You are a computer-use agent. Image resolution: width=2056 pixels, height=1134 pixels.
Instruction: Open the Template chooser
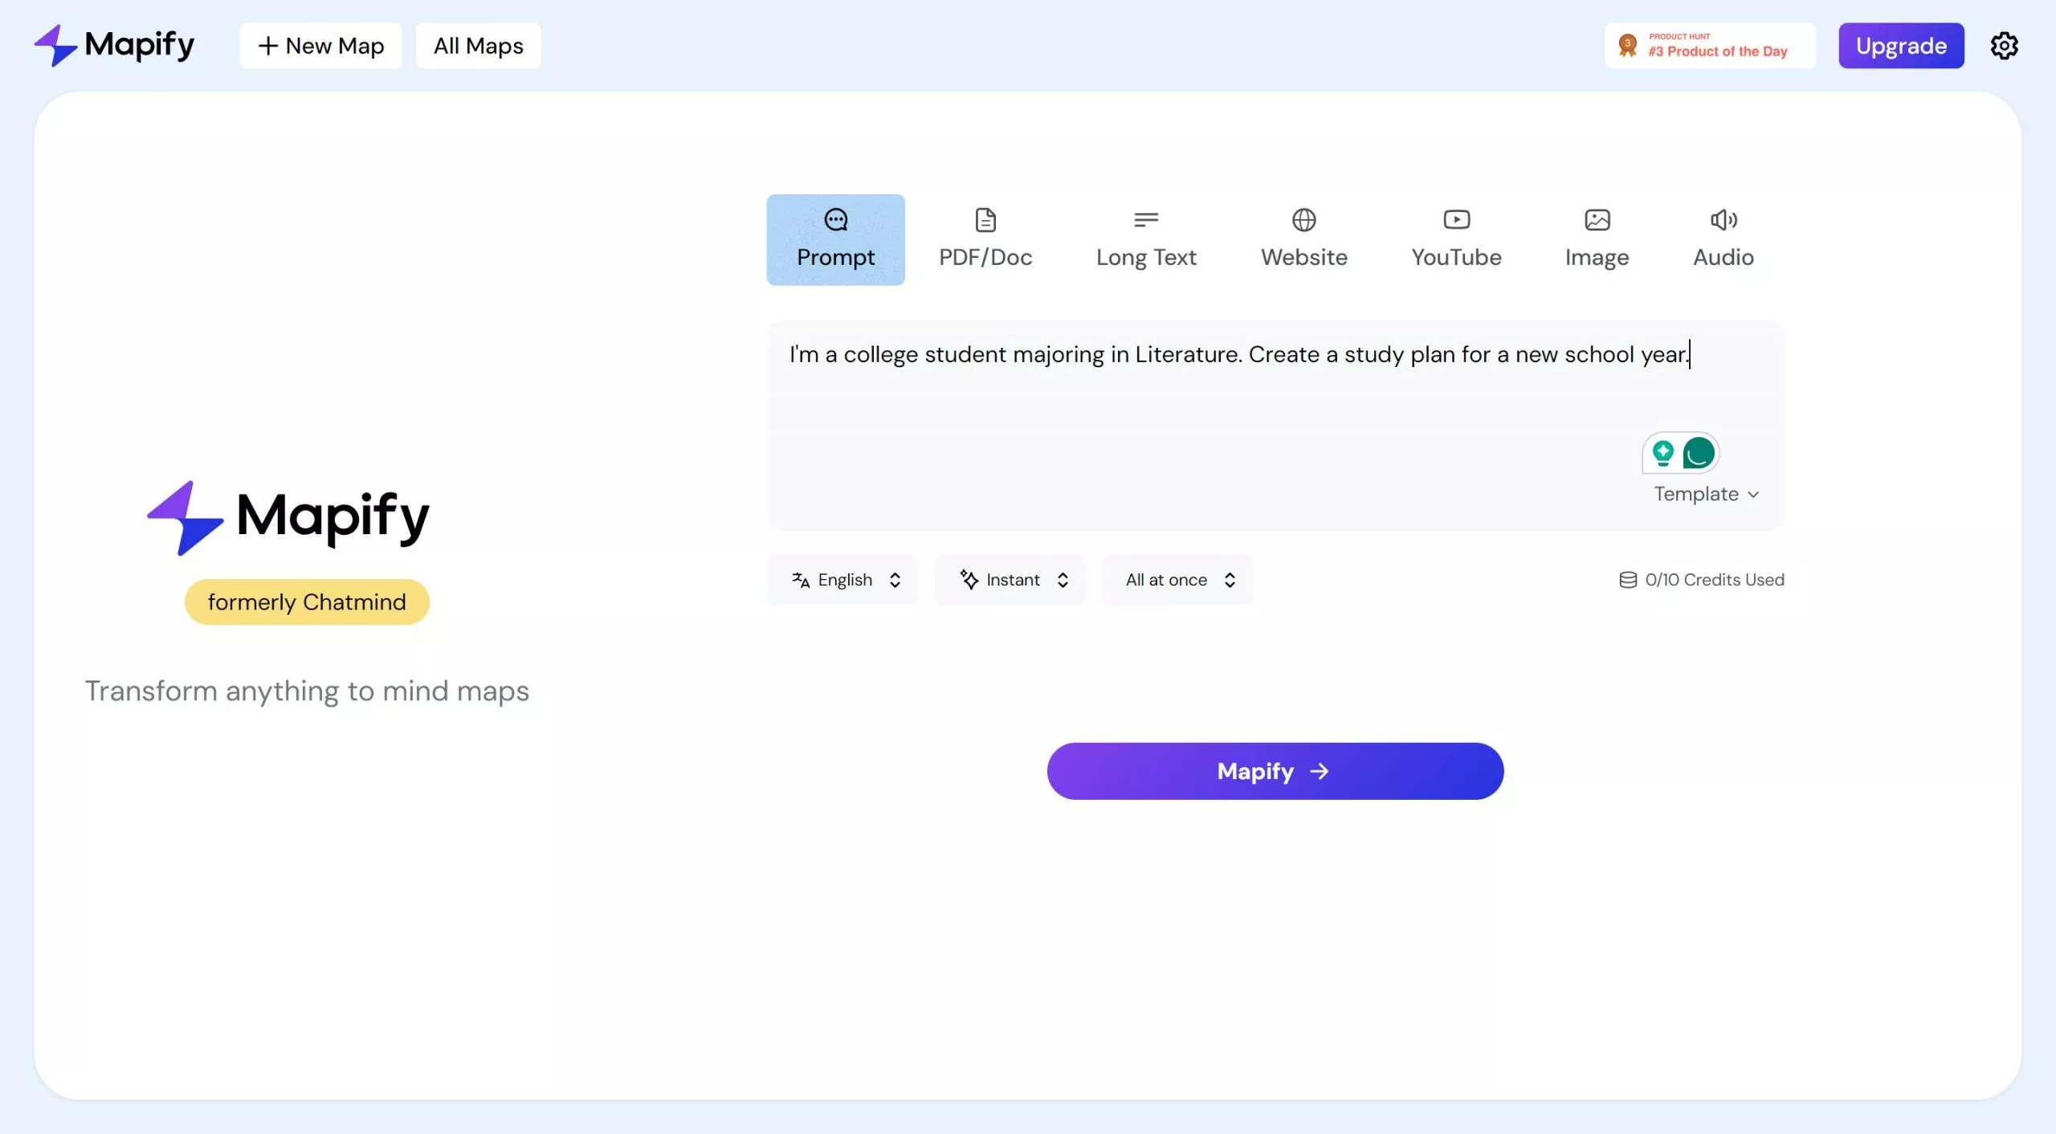point(1704,494)
